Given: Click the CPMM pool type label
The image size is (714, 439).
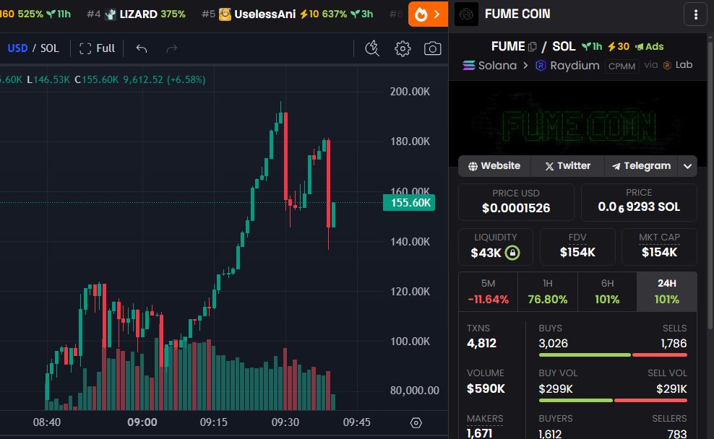Looking at the screenshot, I should [621, 66].
